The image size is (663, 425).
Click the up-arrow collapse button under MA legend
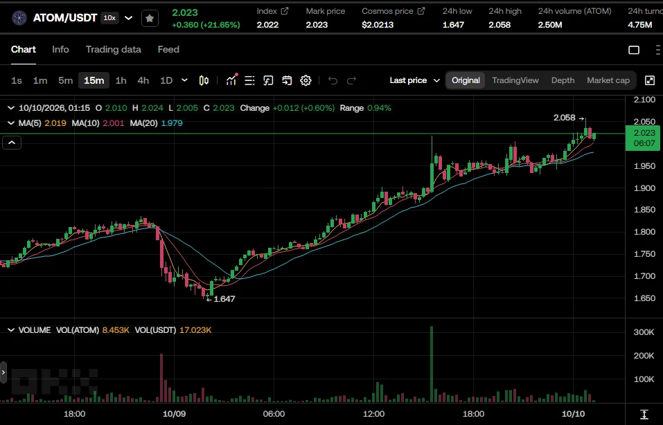(x=12, y=143)
